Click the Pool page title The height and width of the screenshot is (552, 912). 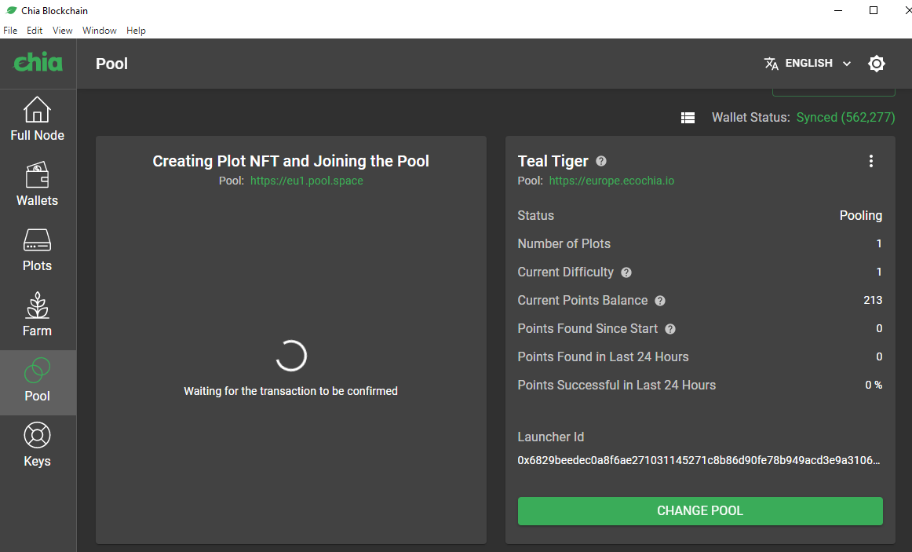pyautogui.click(x=111, y=64)
